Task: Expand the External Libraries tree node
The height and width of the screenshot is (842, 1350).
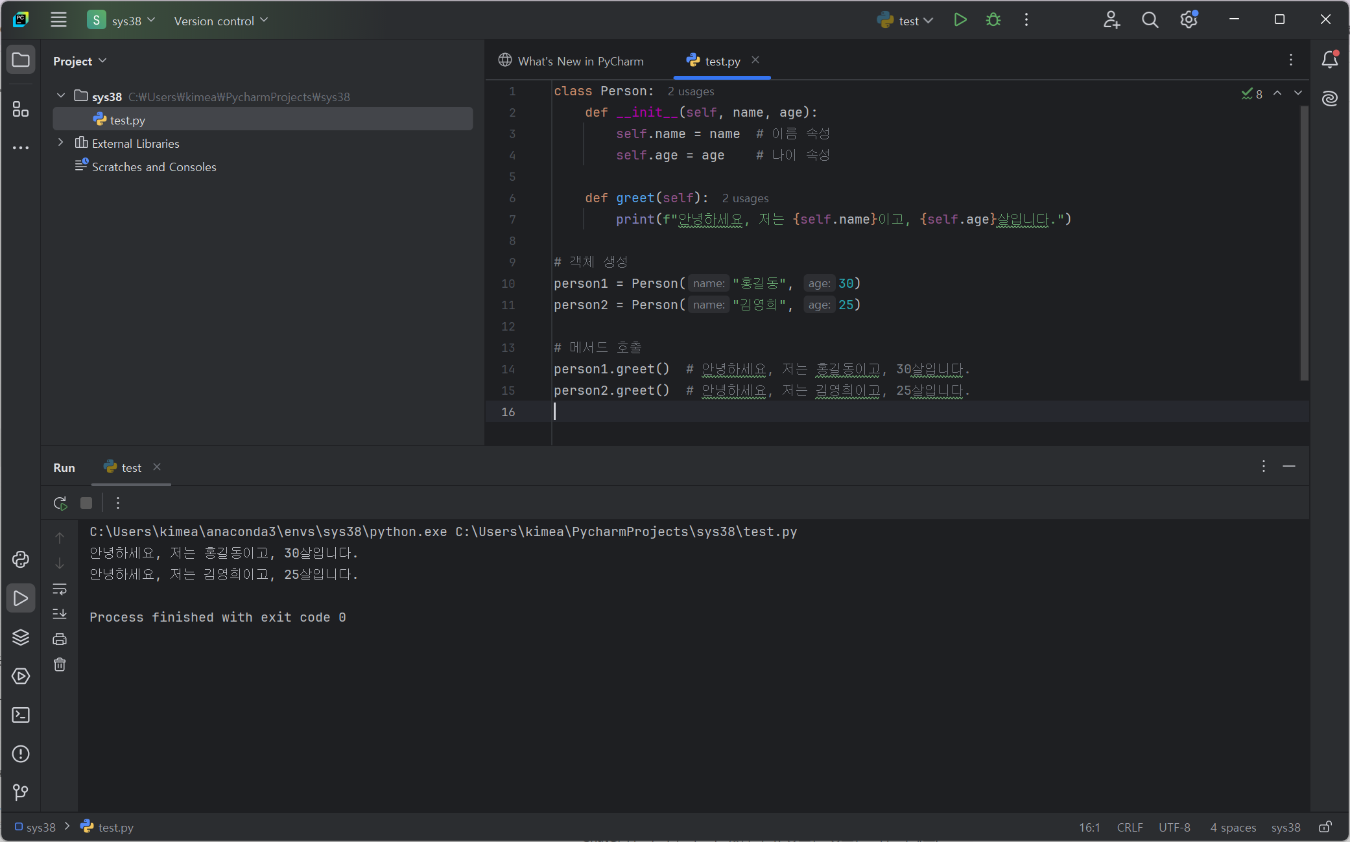Action: 61,143
